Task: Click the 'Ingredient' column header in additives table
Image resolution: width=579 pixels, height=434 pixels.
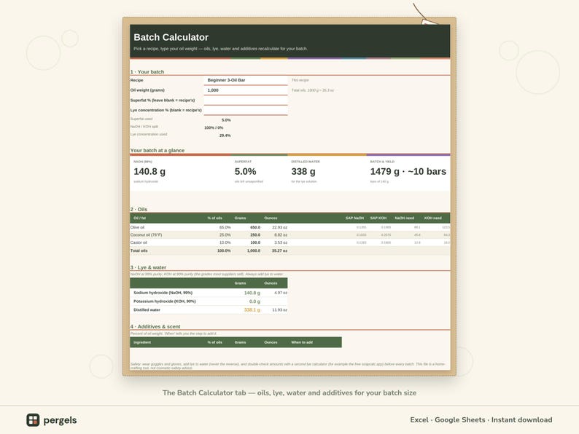Action: (x=142, y=342)
